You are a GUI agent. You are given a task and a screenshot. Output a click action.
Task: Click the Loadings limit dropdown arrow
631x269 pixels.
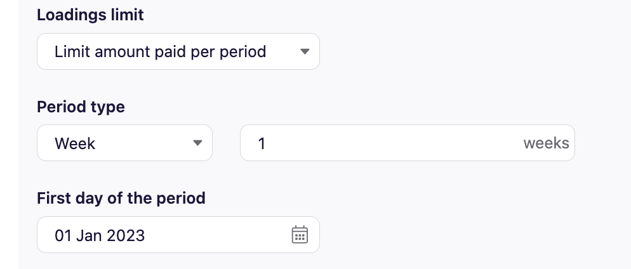[305, 51]
